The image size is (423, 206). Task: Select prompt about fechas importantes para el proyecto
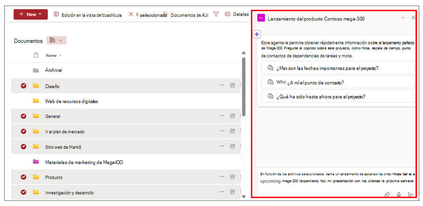point(338,68)
